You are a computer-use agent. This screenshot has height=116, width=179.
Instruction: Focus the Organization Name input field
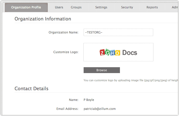click(118, 32)
